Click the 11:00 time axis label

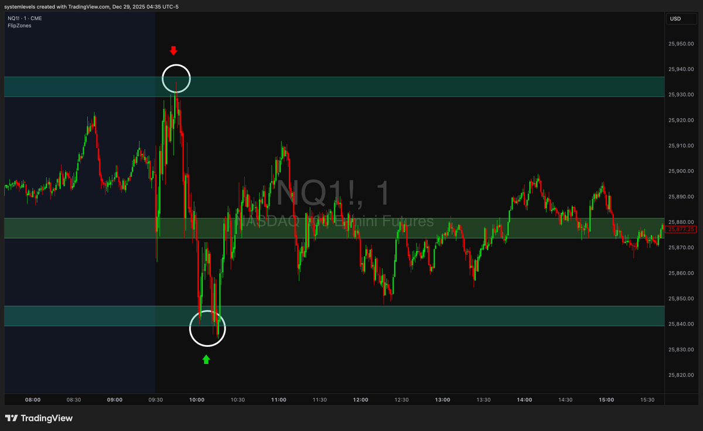pos(279,400)
